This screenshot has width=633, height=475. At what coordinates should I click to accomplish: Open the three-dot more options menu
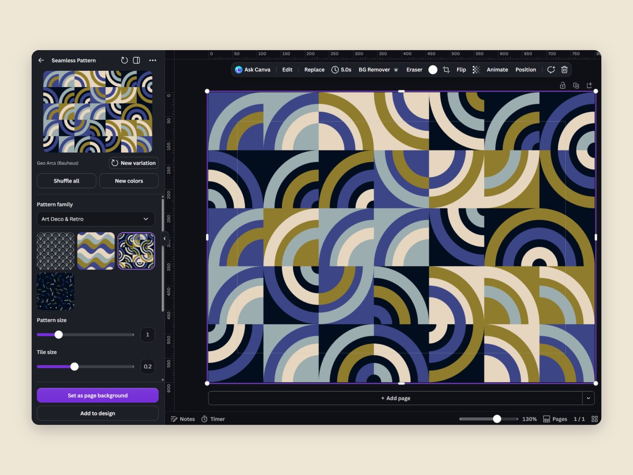pyautogui.click(x=153, y=60)
